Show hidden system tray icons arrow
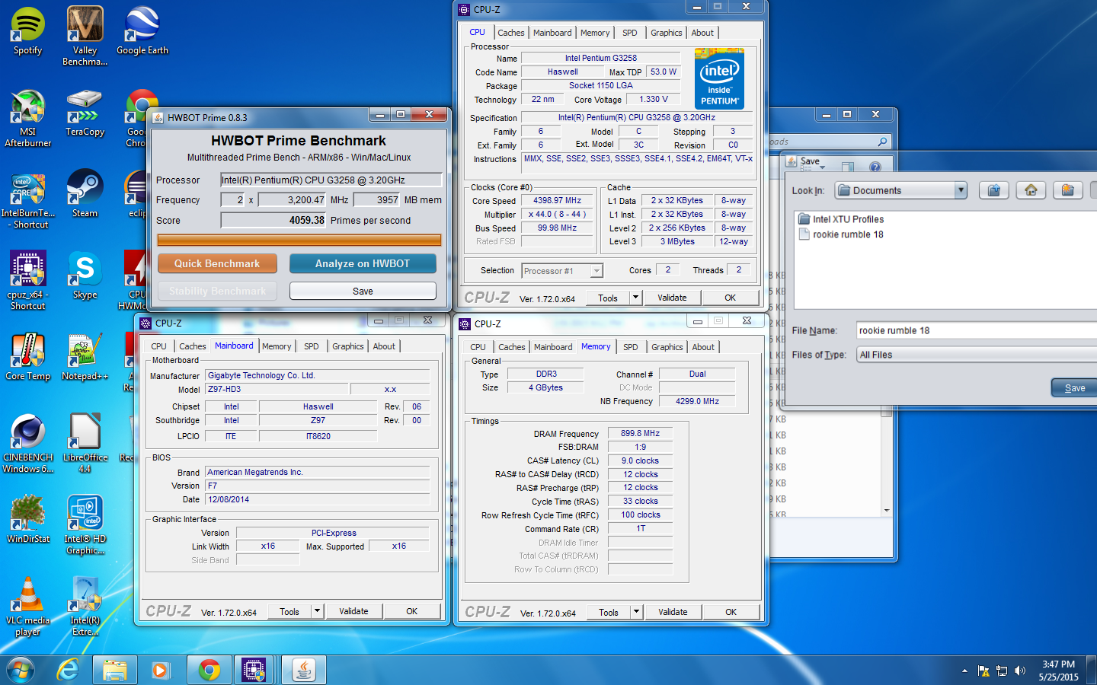Screen dimensions: 1097x685 tap(964, 671)
